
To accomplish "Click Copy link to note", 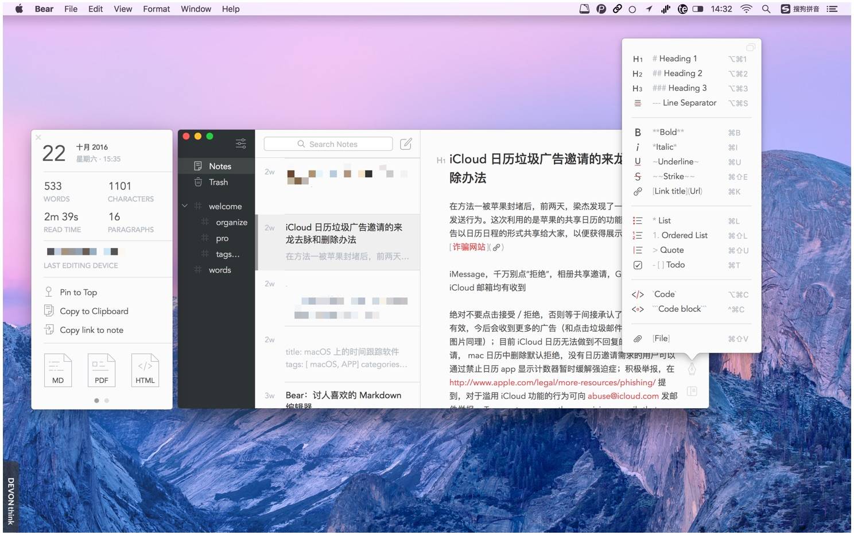I will pos(92,330).
